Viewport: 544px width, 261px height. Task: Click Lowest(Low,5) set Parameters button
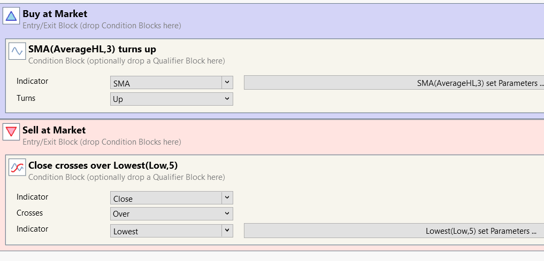(394, 231)
